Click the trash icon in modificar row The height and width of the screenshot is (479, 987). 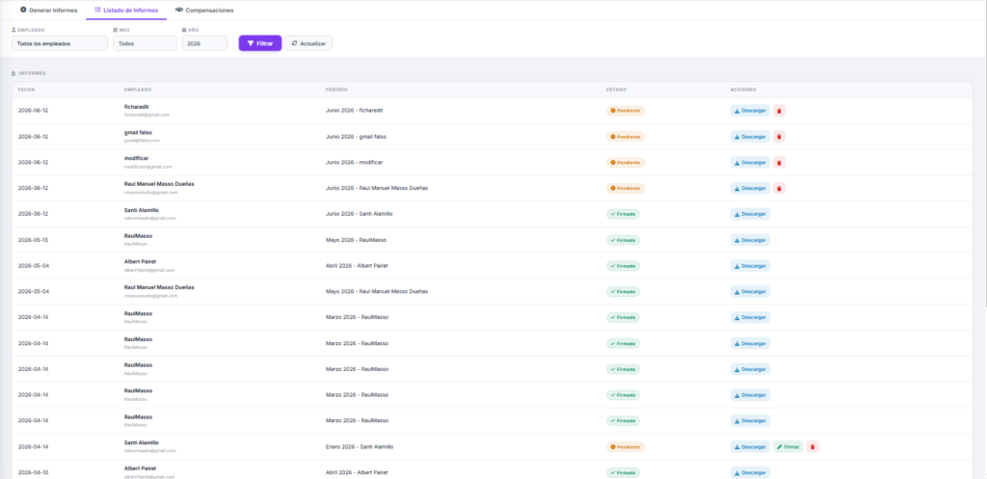tap(779, 162)
